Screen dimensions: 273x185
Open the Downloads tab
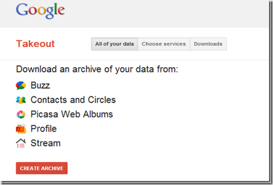click(x=208, y=44)
